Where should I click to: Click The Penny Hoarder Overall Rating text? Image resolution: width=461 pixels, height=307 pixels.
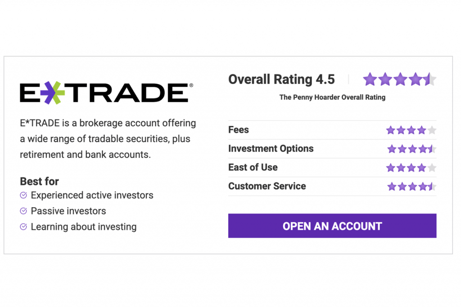[332, 97]
